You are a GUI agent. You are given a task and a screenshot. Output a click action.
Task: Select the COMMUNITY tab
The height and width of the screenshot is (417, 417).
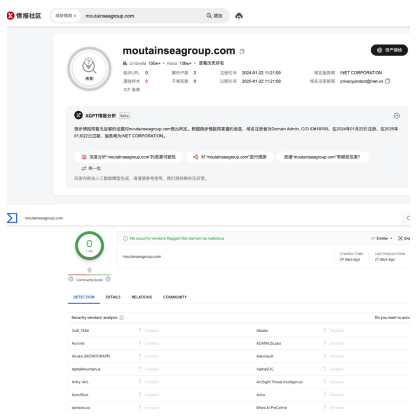point(175,297)
